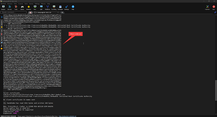Open the Games toolbar icon
The width and height of the screenshot is (217, 117).
coord(22,8)
